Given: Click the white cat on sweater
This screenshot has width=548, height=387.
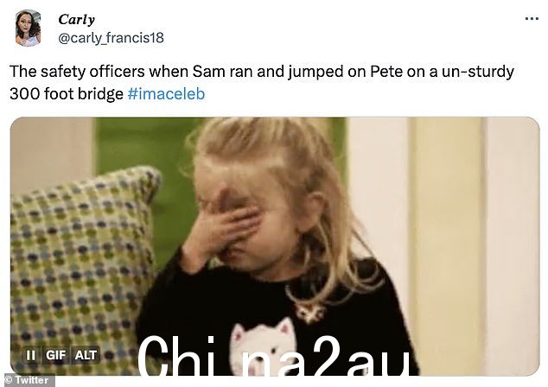Looking at the screenshot, I should click(264, 346).
